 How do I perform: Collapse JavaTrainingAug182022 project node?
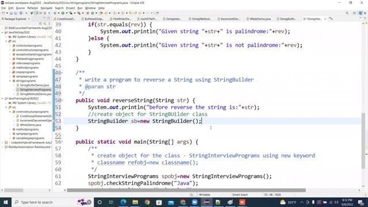coord(2,98)
